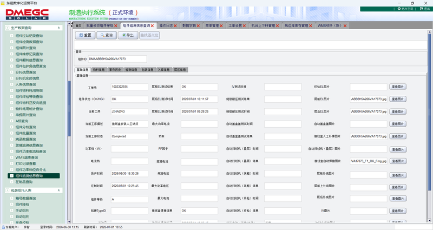Open A标查询 in sidebar
The height and width of the screenshot is (230, 433).
click(22, 121)
